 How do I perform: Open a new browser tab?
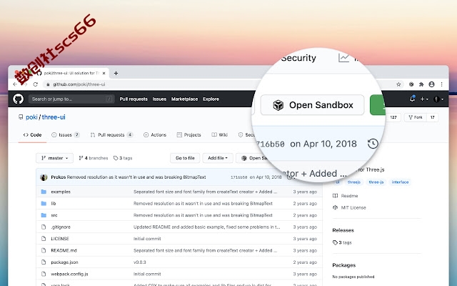[x=116, y=73]
